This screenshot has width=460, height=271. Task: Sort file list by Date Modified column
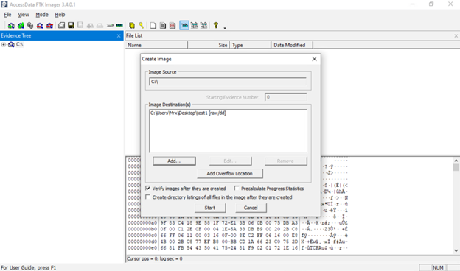[x=292, y=45]
